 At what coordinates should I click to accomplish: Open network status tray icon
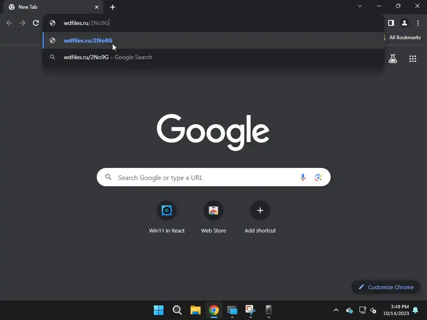click(x=362, y=310)
